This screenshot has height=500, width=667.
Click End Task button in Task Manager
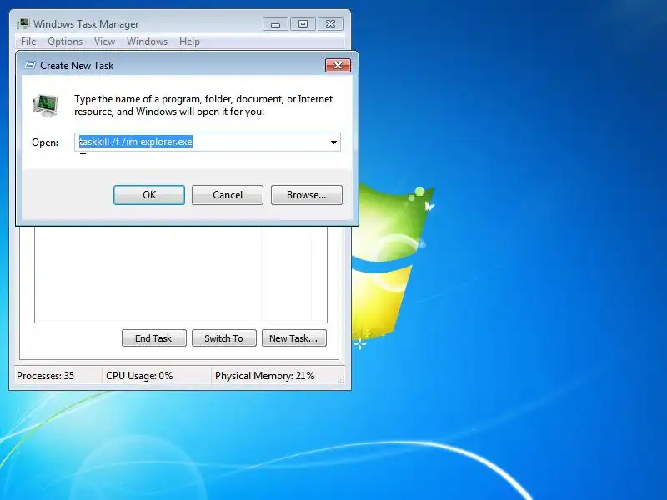(x=153, y=338)
